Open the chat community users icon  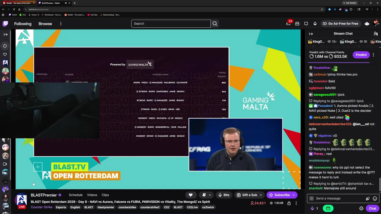(x=376, y=34)
